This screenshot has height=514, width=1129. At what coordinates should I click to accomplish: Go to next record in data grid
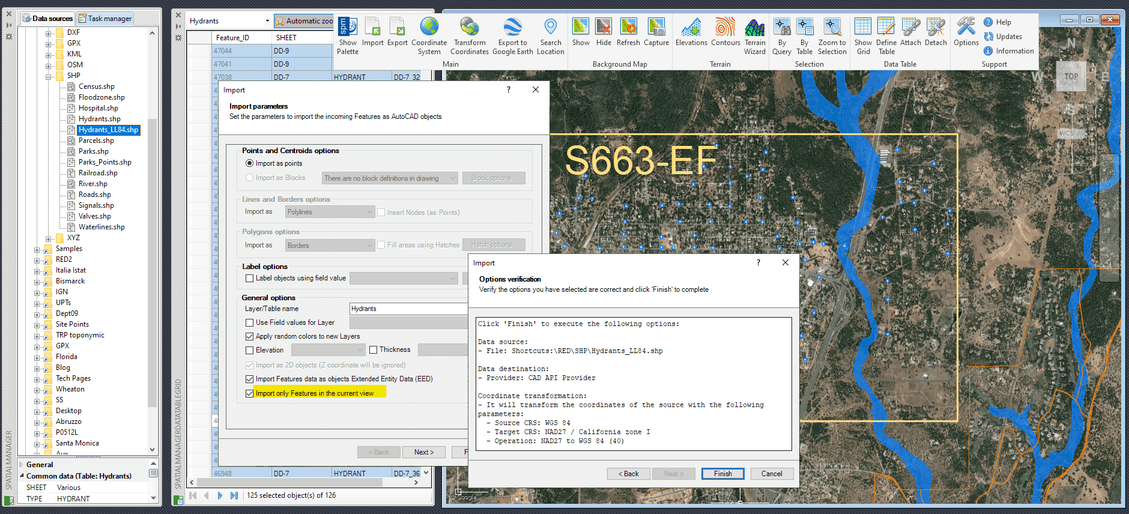pos(220,495)
